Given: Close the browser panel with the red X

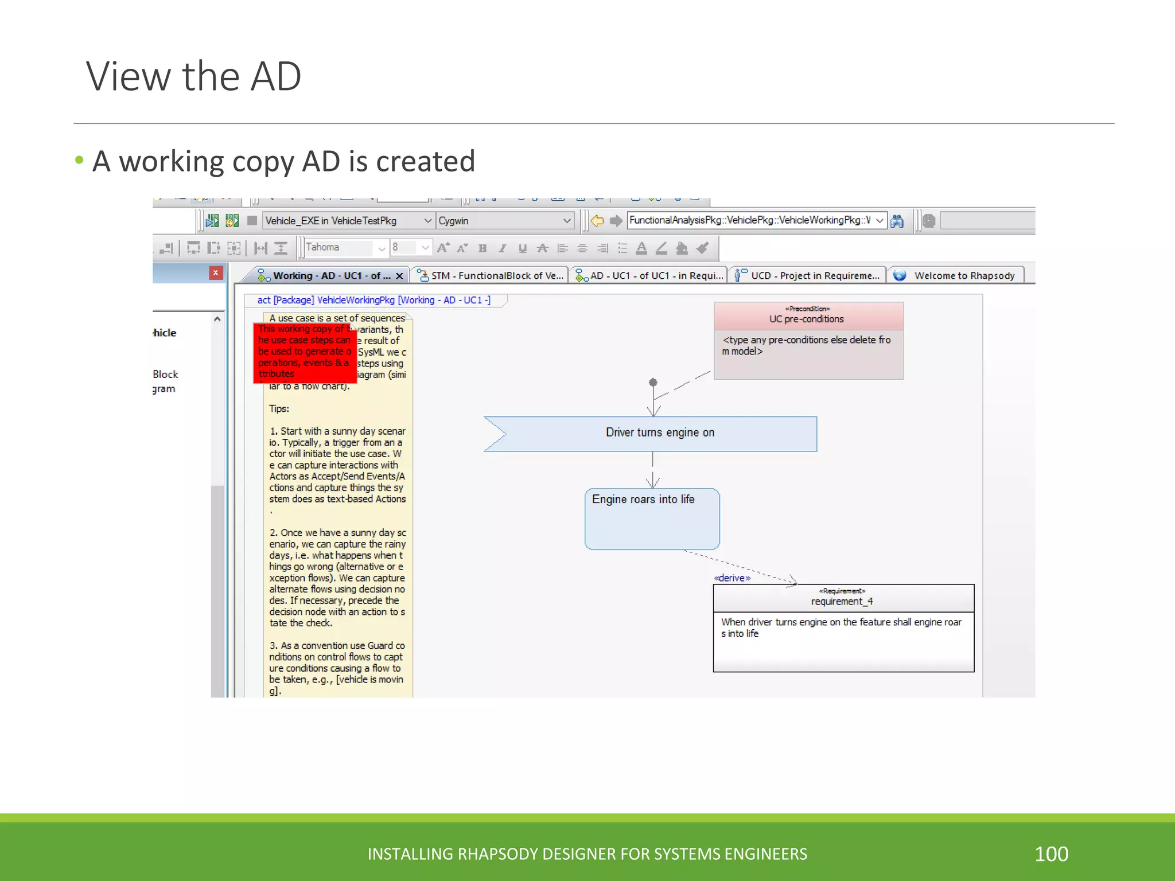Looking at the screenshot, I should click(x=216, y=273).
